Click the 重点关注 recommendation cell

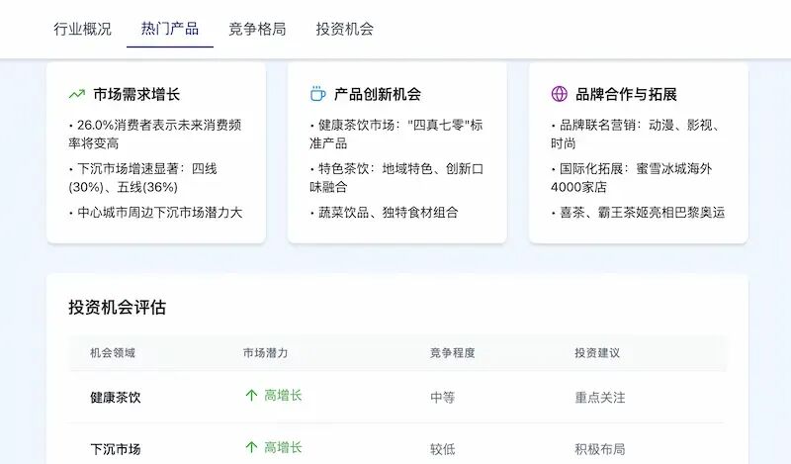pos(600,398)
